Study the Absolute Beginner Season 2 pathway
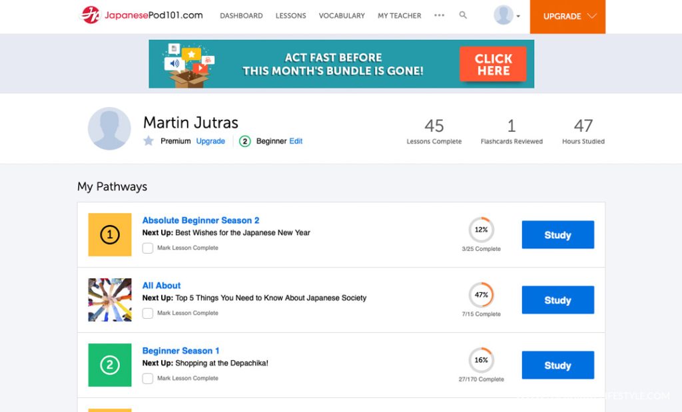 [557, 235]
